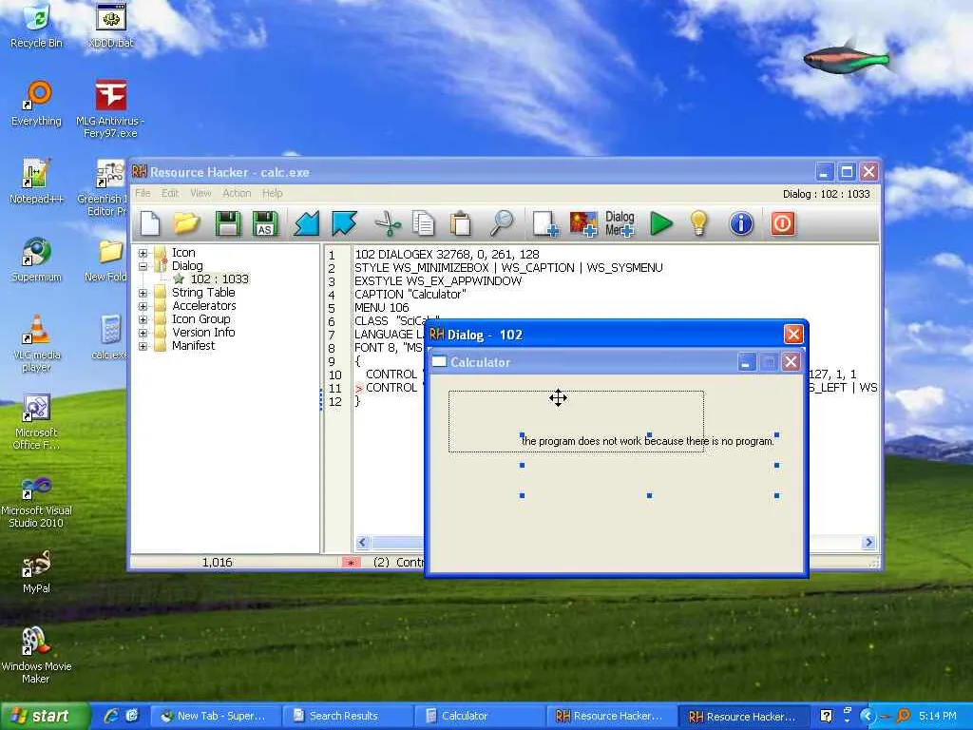The image size is (973, 730).
Task: Click the light bulb icon
Action: point(698,223)
